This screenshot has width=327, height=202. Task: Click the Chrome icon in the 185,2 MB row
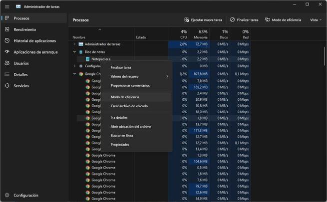click(x=88, y=87)
